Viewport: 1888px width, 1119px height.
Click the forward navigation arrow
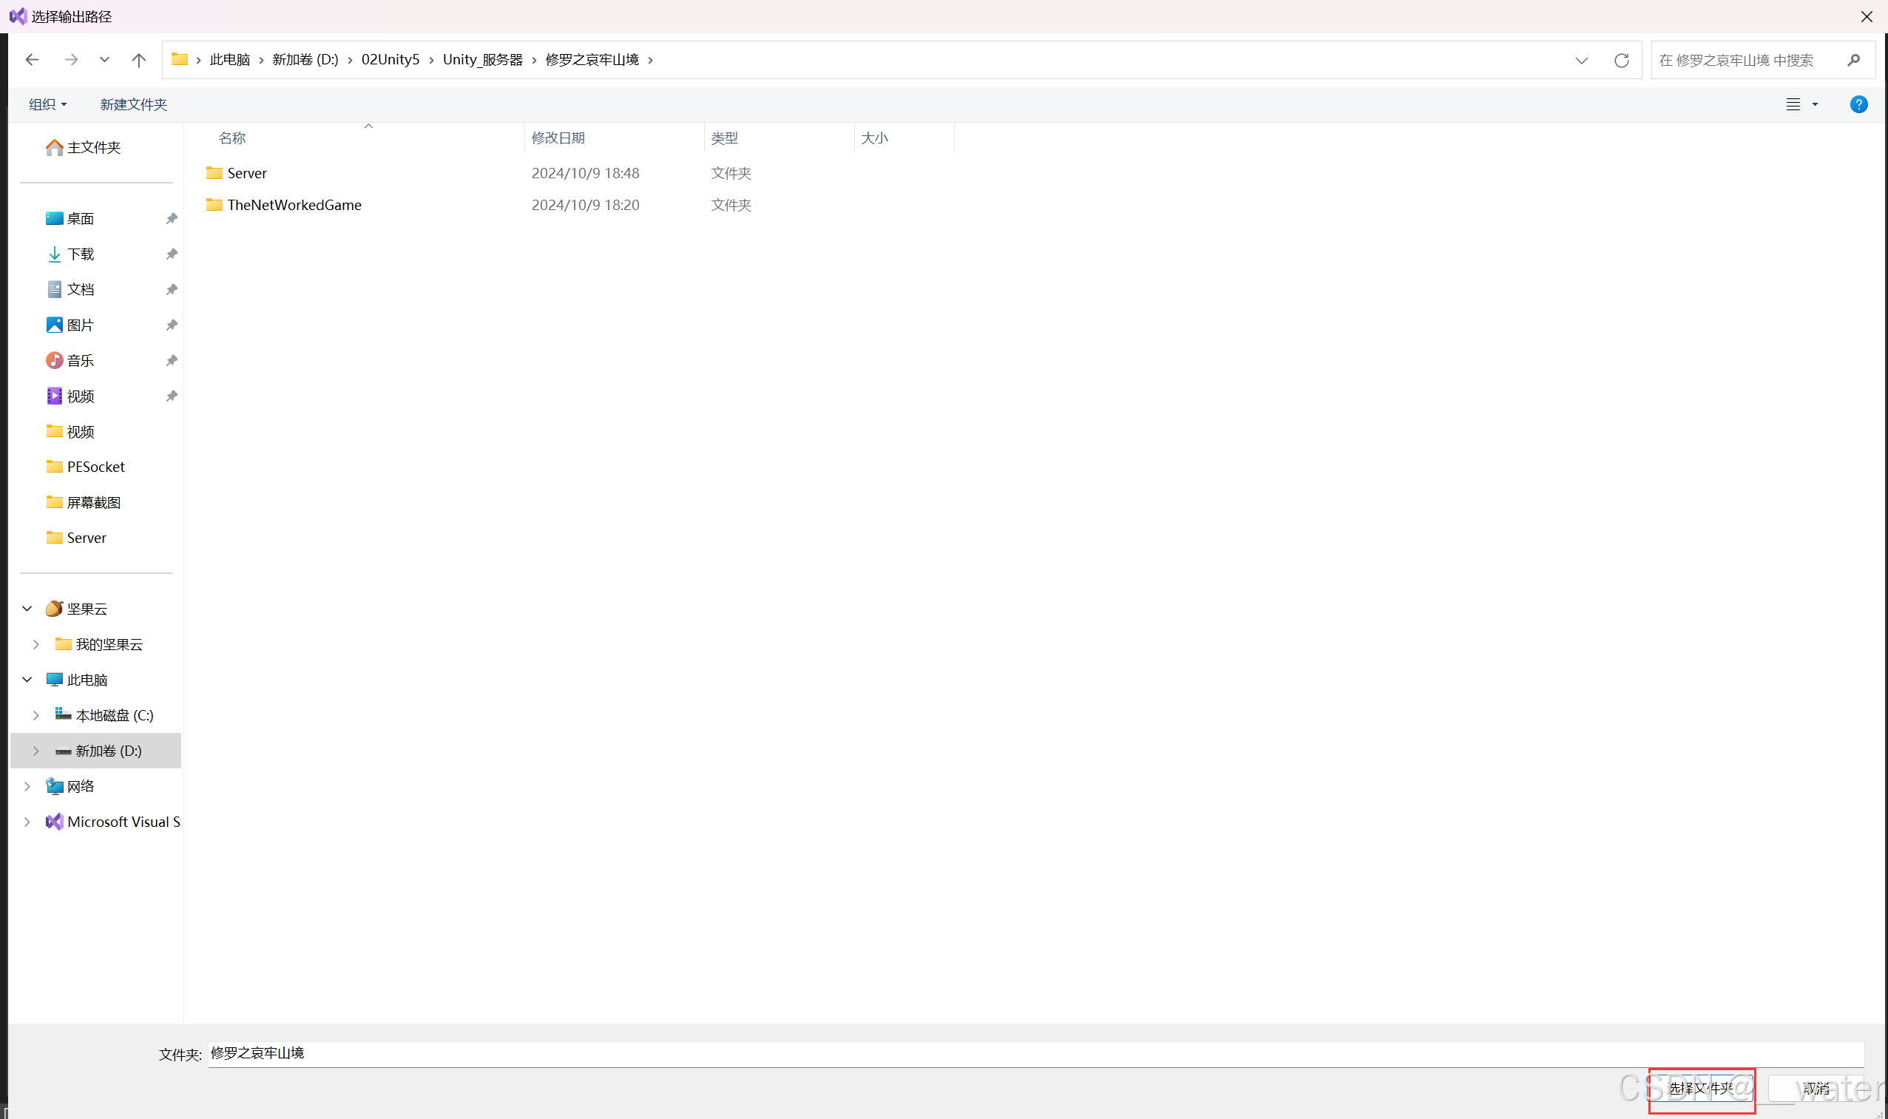71,60
